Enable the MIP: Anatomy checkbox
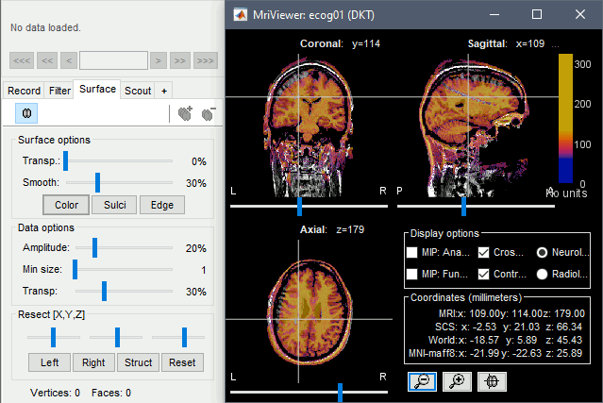Image resolution: width=603 pixels, height=403 pixels. pyautogui.click(x=411, y=253)
